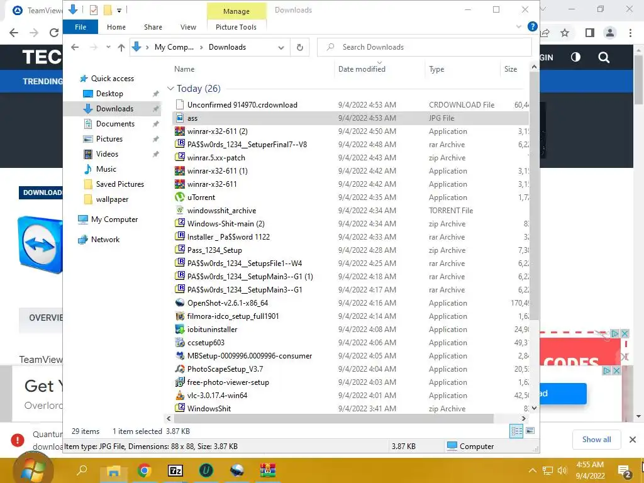Image resolution: width=644 pixels, height=483 pixels.
Task: Expand the ribbon with chevron
Action: 519,26
